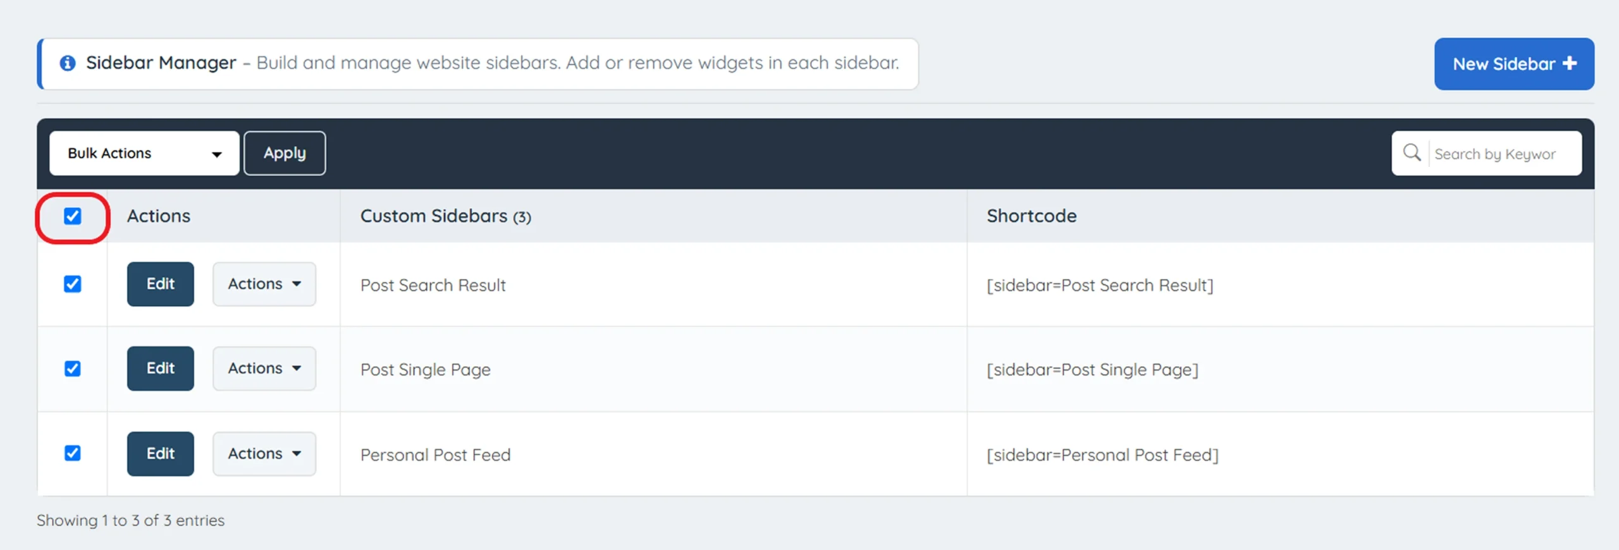Uncheck the Post Single Page row checkbox
The height and width of the screenshot is (550, 1619).
73,369
